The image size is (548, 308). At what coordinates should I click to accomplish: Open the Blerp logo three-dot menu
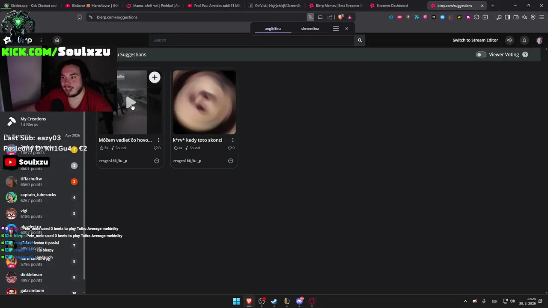tap(41, 40)
